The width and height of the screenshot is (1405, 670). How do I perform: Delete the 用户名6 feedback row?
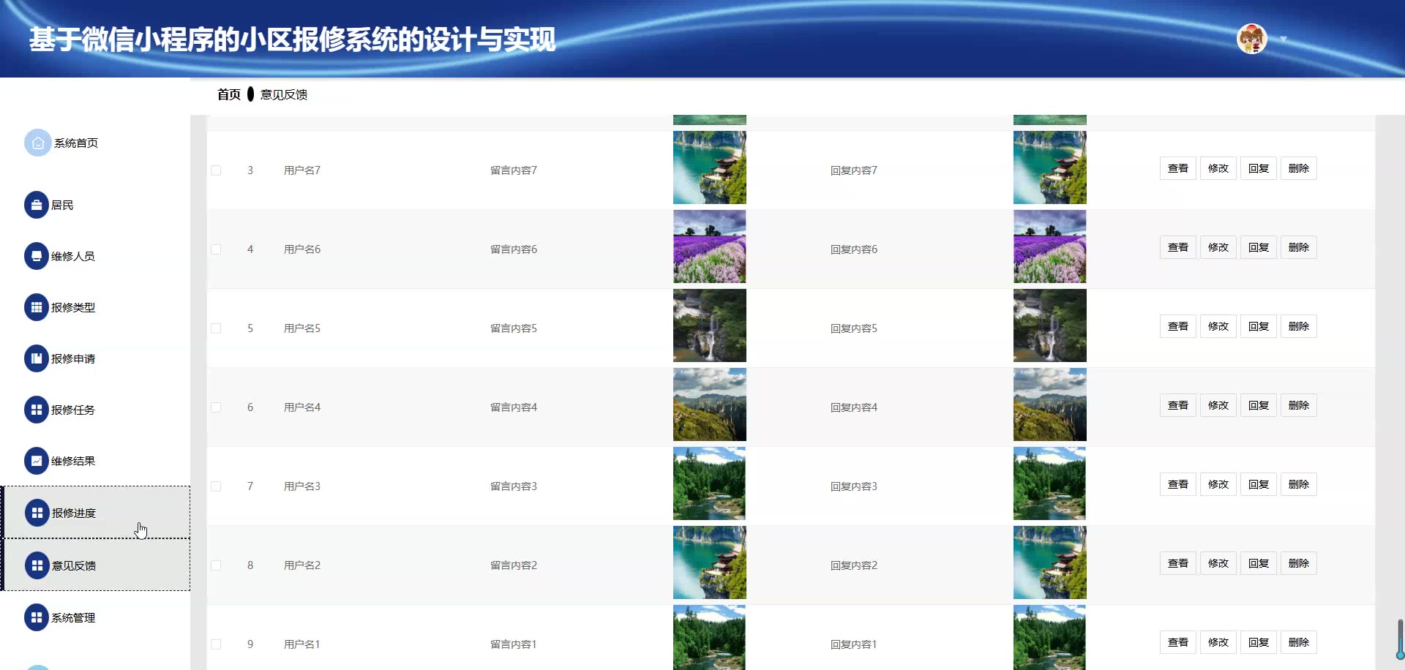[1299, 247]
